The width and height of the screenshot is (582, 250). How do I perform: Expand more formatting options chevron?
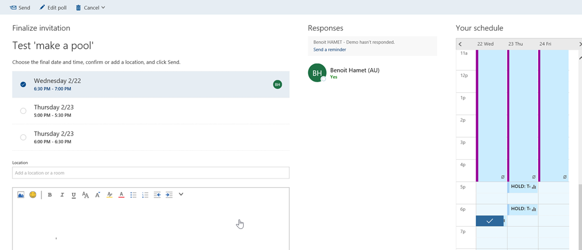pos(181,194)
